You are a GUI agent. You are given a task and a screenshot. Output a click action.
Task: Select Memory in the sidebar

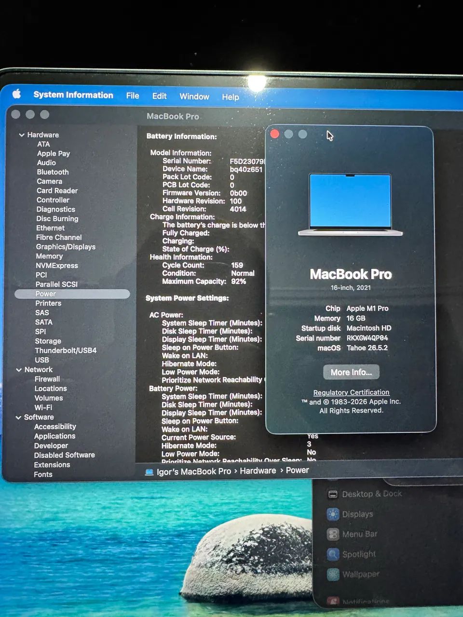pos(49,256)
